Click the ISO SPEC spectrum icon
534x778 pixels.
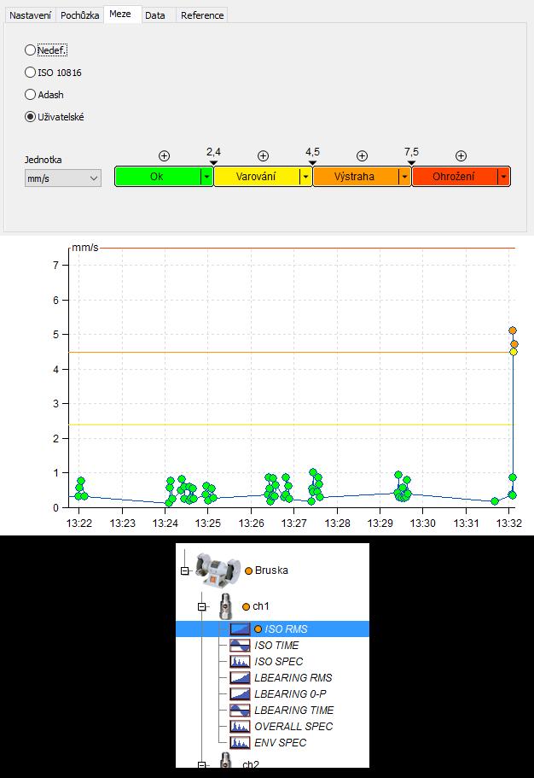click(240, 661)
